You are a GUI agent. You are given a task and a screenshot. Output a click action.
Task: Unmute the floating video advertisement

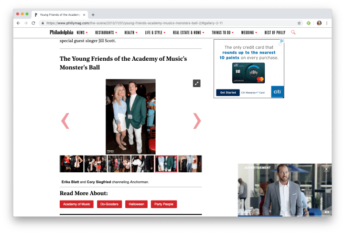(x=327, y=212)
